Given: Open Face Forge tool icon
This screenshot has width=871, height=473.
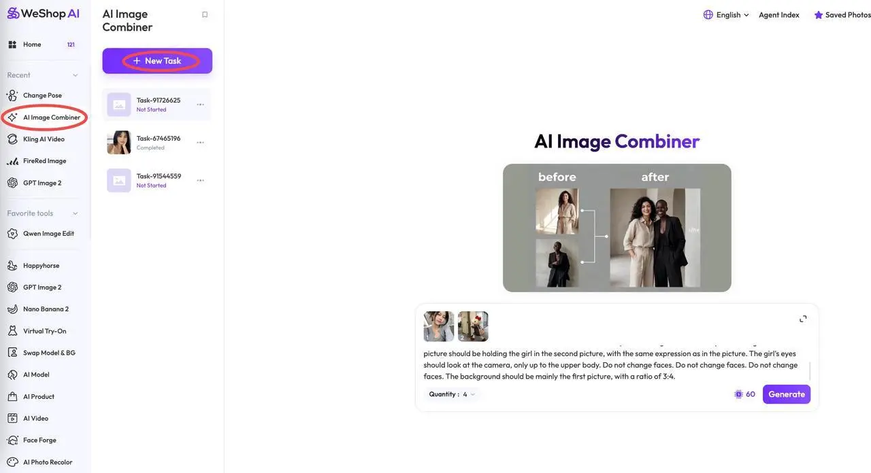Looking at the screenshot, I should coord(12,440).
